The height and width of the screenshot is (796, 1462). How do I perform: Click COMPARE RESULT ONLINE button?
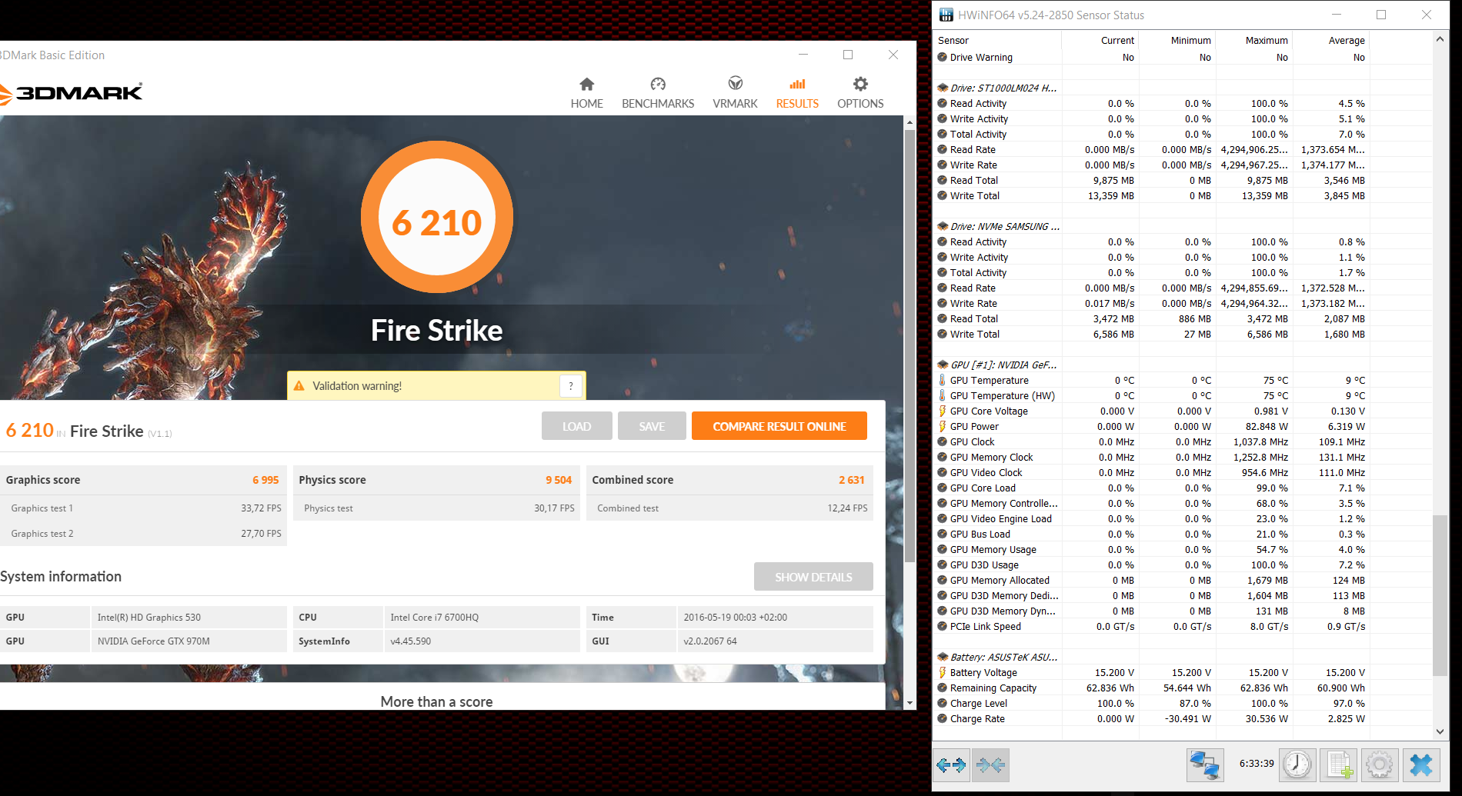click(779, 426)
